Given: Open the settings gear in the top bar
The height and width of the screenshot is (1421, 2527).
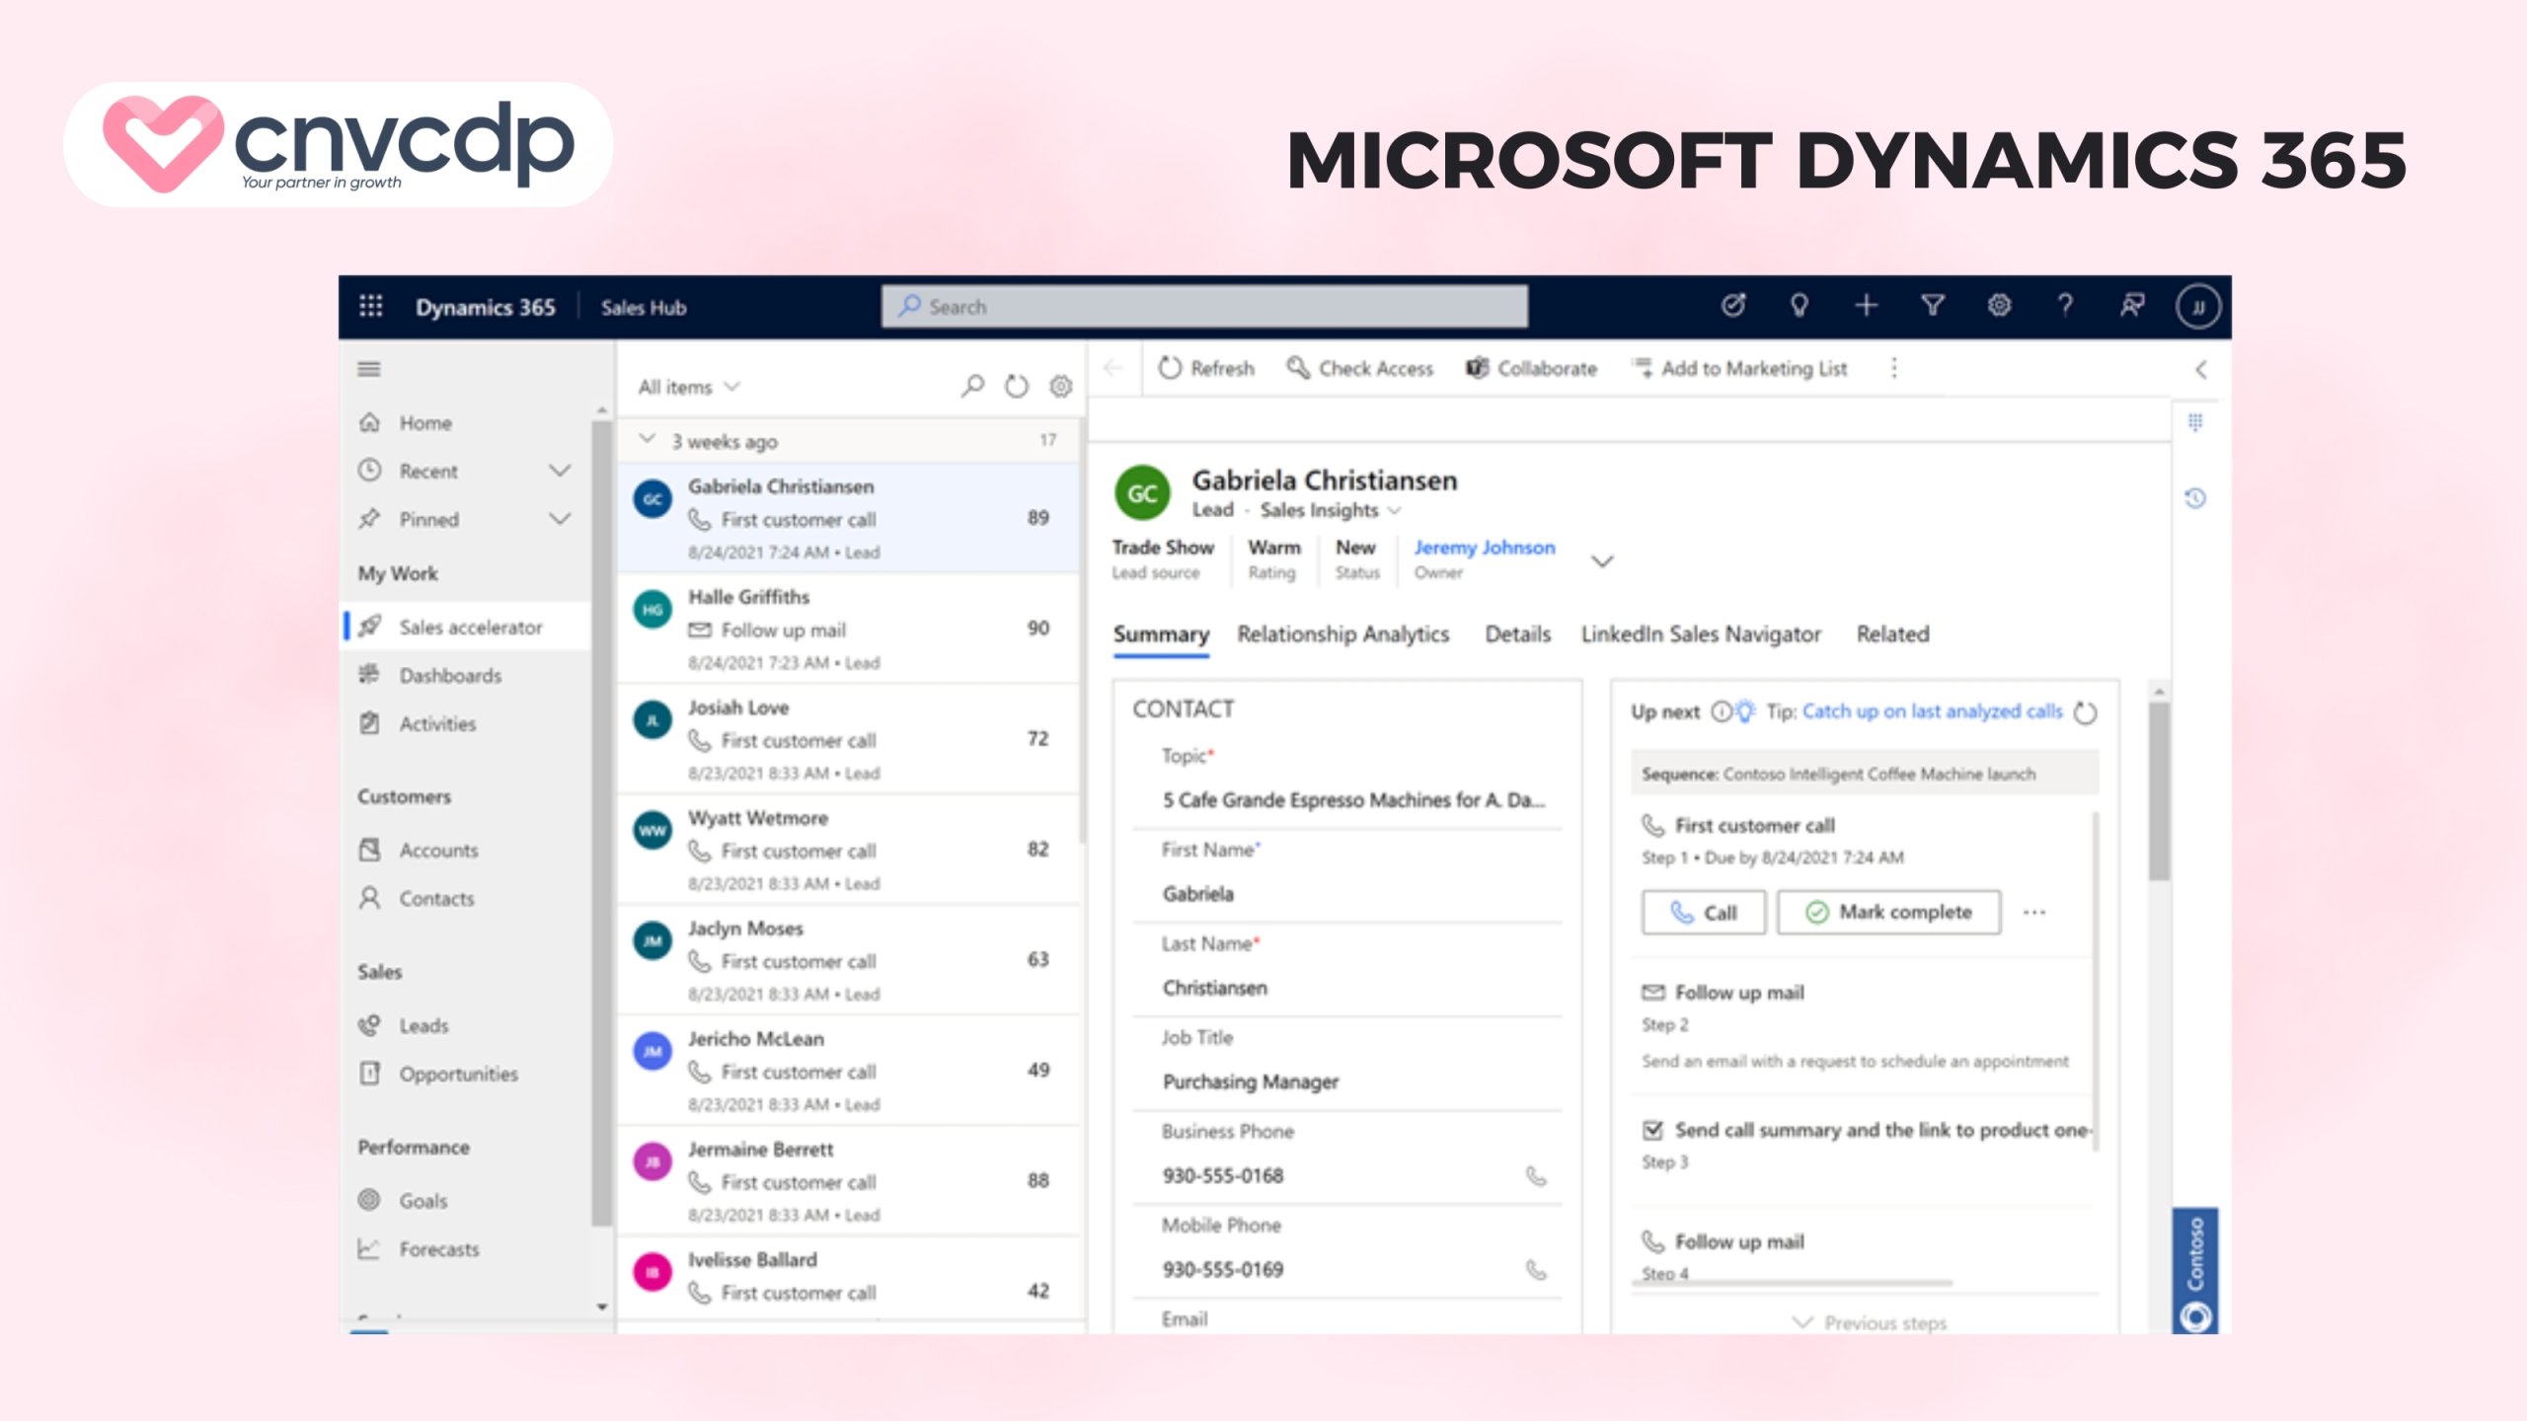Looking at the screenshot, I should [2001, 306].
